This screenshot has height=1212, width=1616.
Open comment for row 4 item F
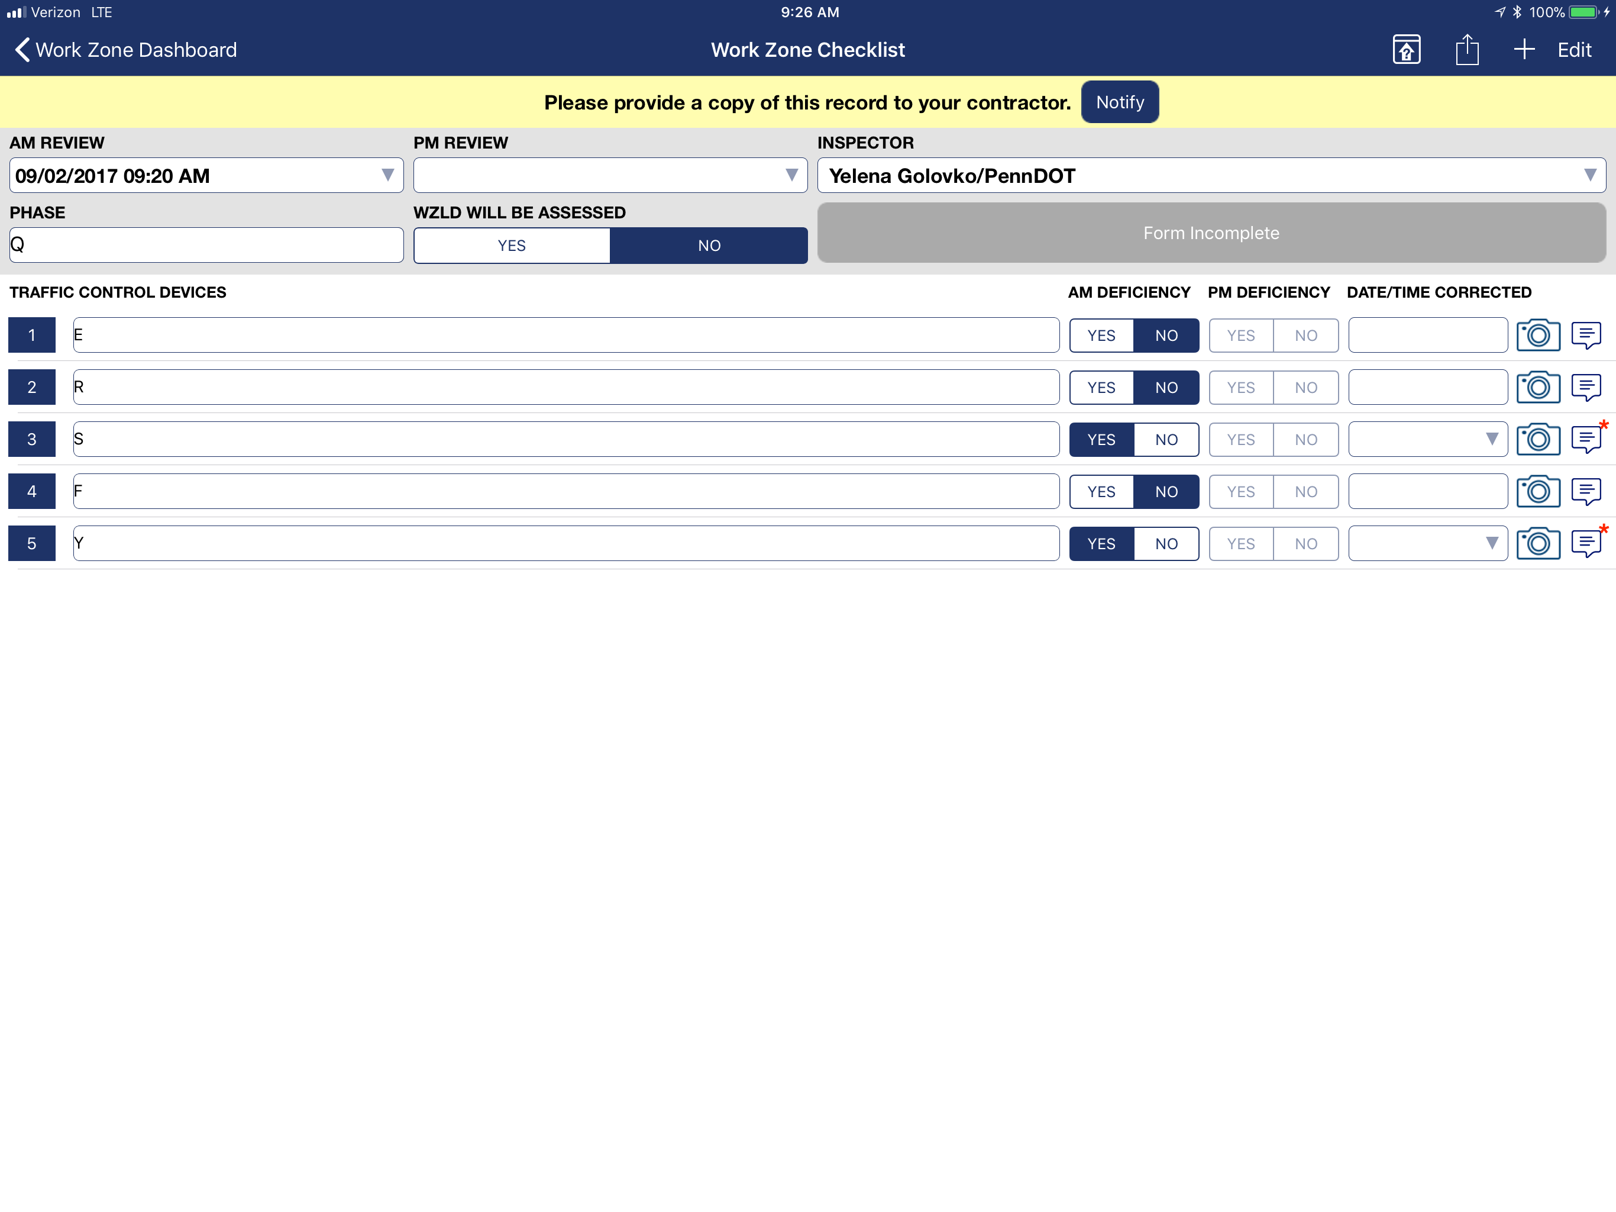point(1586,492)
